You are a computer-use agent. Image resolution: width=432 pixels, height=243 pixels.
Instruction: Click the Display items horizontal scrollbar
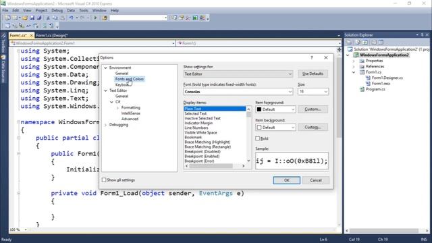[x=215, y=166]
